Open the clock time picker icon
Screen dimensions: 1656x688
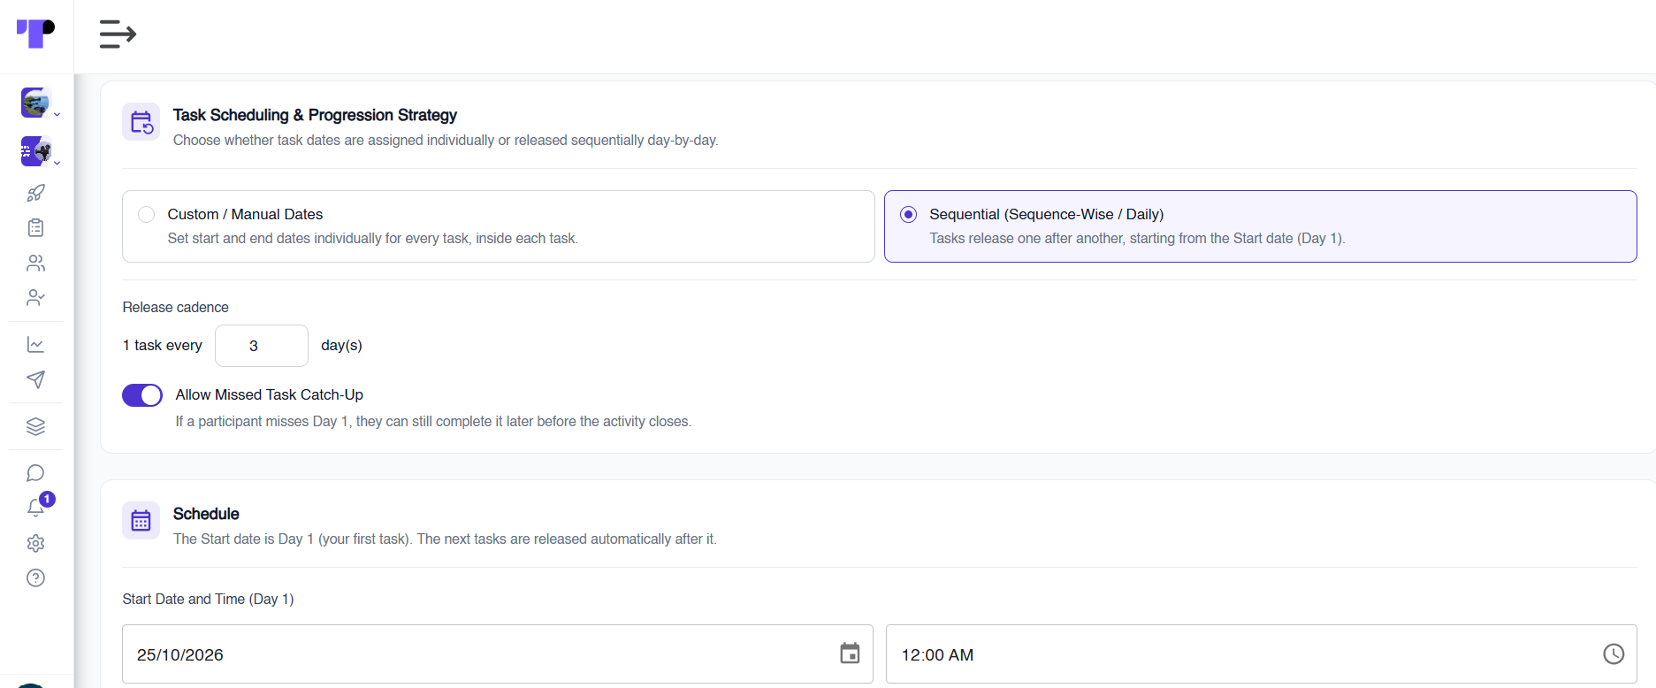[x=1614, y=654]
